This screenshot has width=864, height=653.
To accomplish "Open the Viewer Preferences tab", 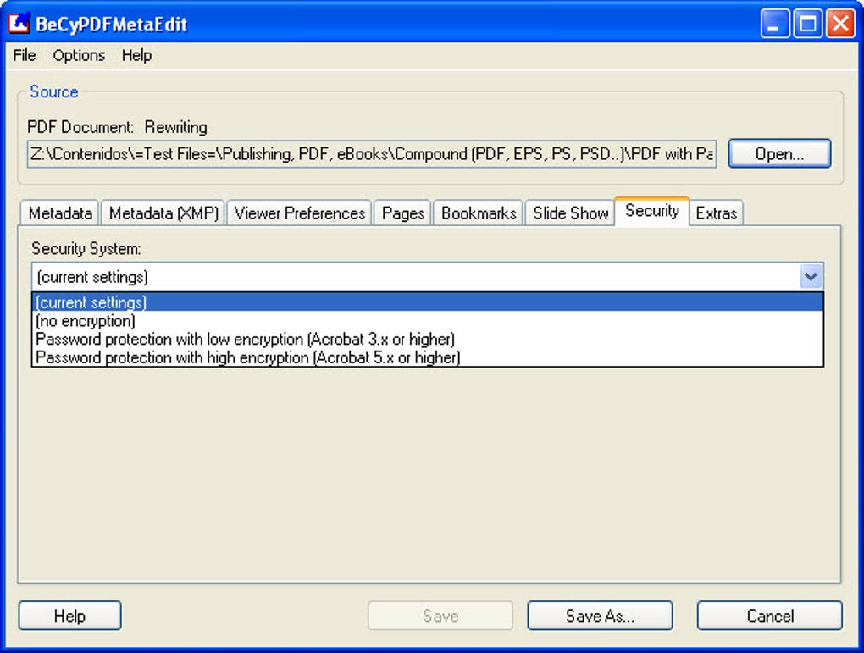I will coord(300,213).
